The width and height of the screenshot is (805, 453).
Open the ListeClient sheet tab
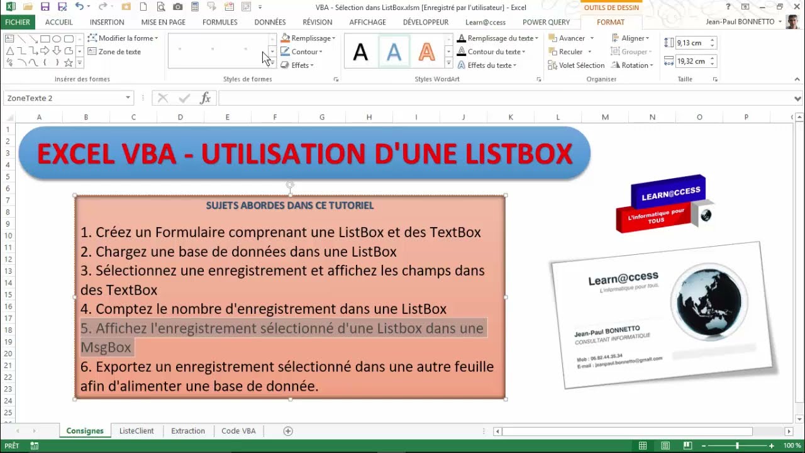136,431
